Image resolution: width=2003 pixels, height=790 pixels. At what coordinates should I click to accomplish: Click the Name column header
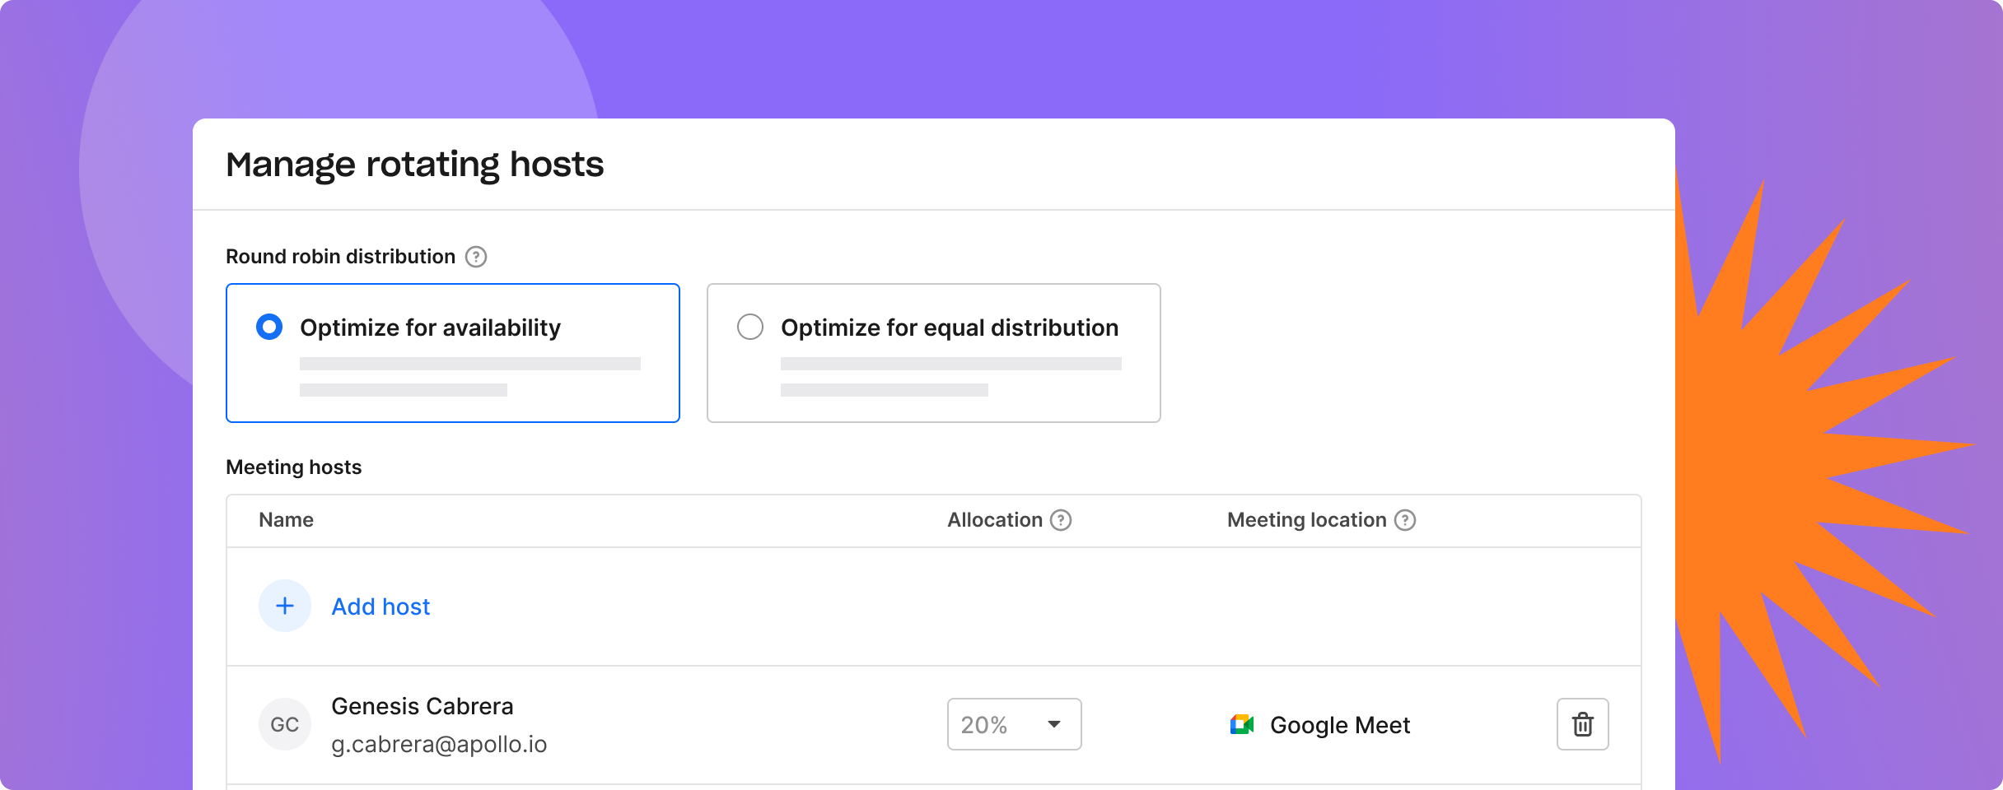pos(285,519)
